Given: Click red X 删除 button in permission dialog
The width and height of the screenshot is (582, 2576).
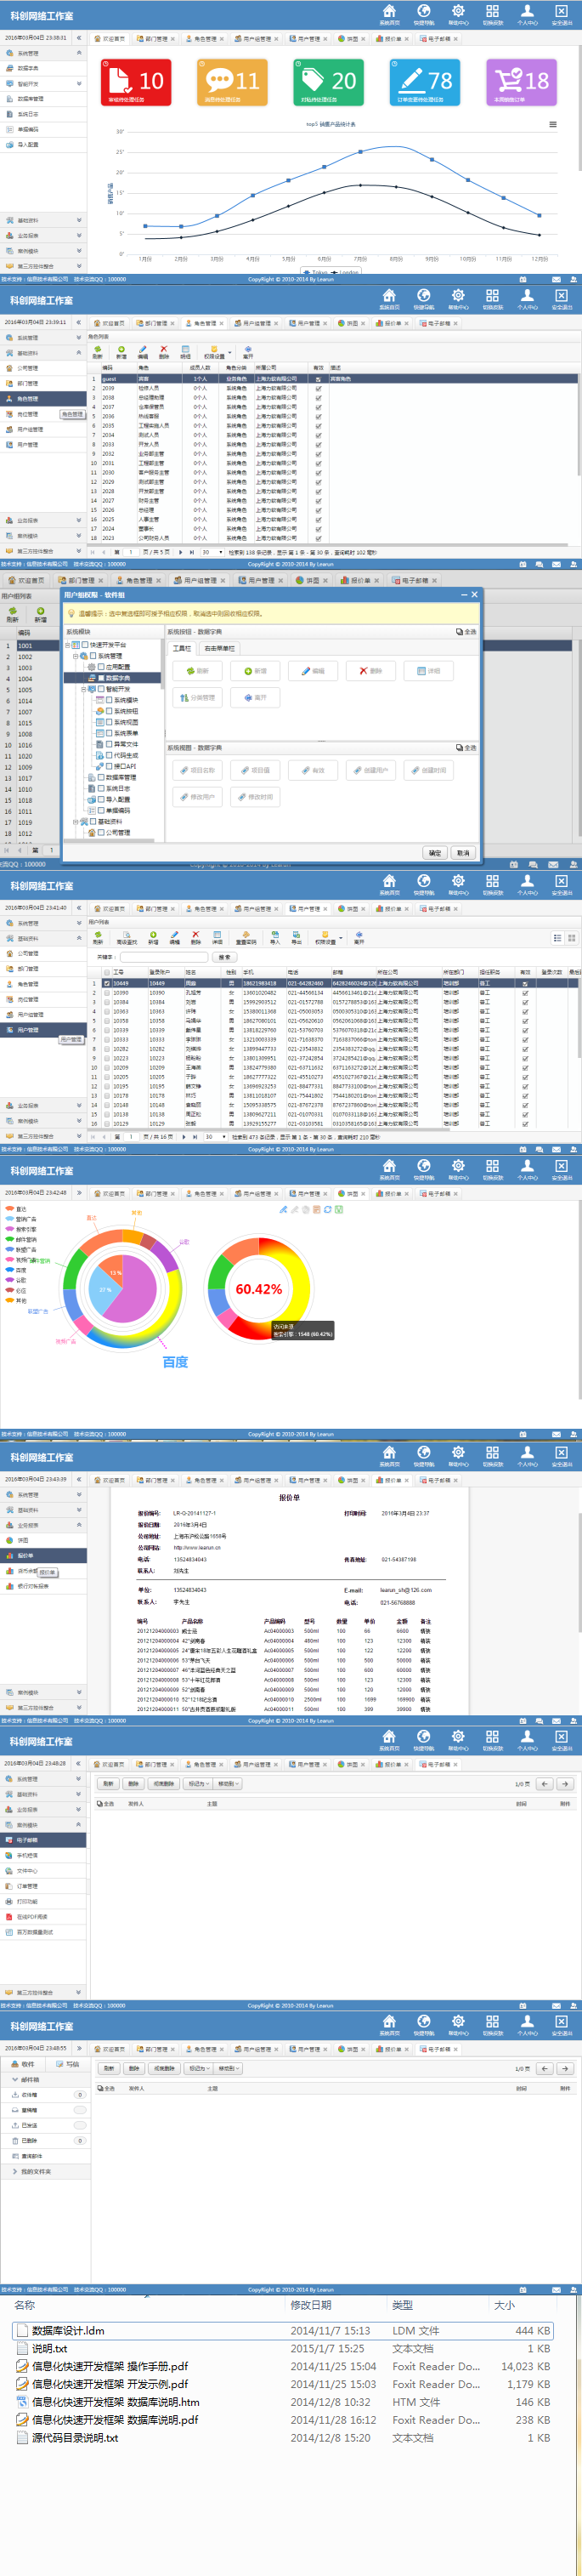Looking at the screenshot, I should (x=370, y=671).
